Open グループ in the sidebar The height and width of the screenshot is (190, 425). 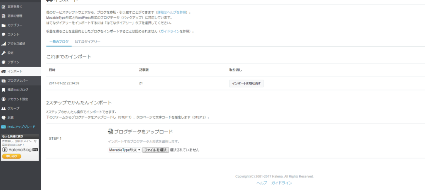tap(20, 108)
